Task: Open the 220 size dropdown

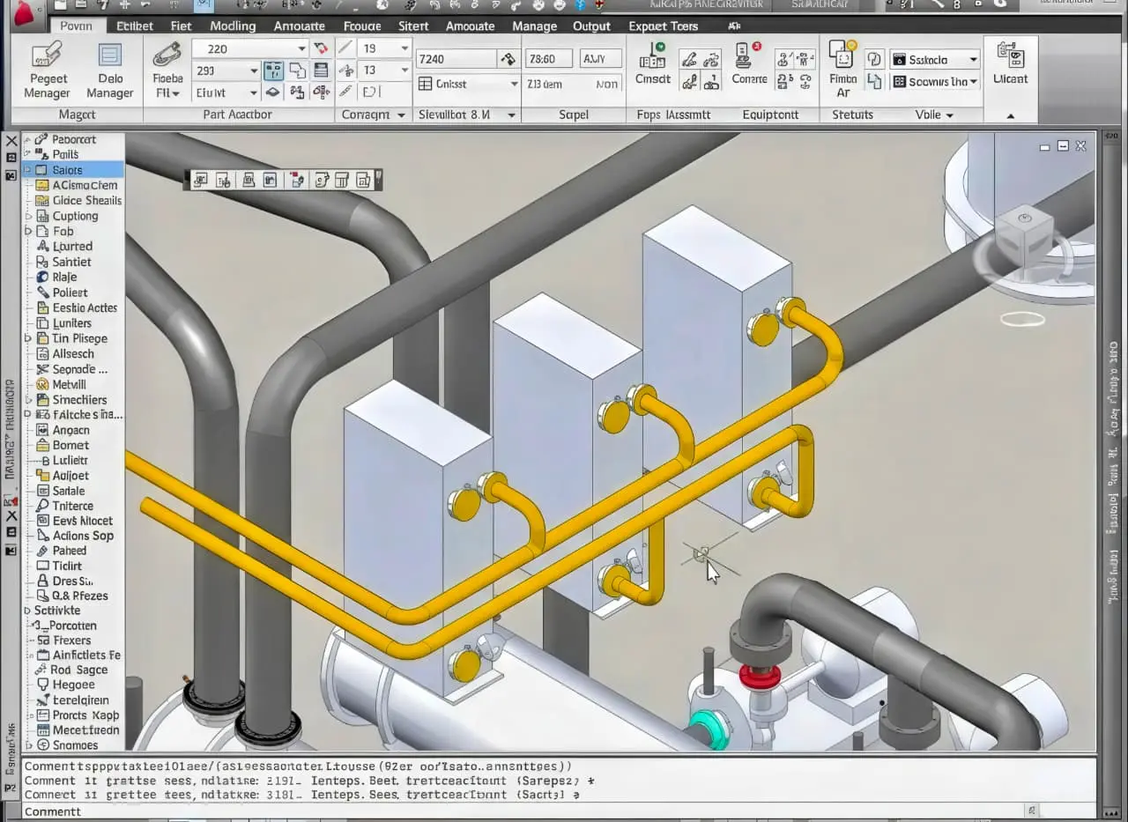Action: (x=301, y=48)
